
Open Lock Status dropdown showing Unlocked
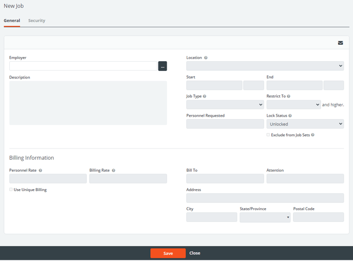(x=305, y=124)
